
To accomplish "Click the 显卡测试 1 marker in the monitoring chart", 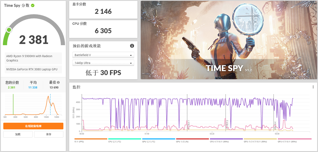I will [x=188, y=125].
